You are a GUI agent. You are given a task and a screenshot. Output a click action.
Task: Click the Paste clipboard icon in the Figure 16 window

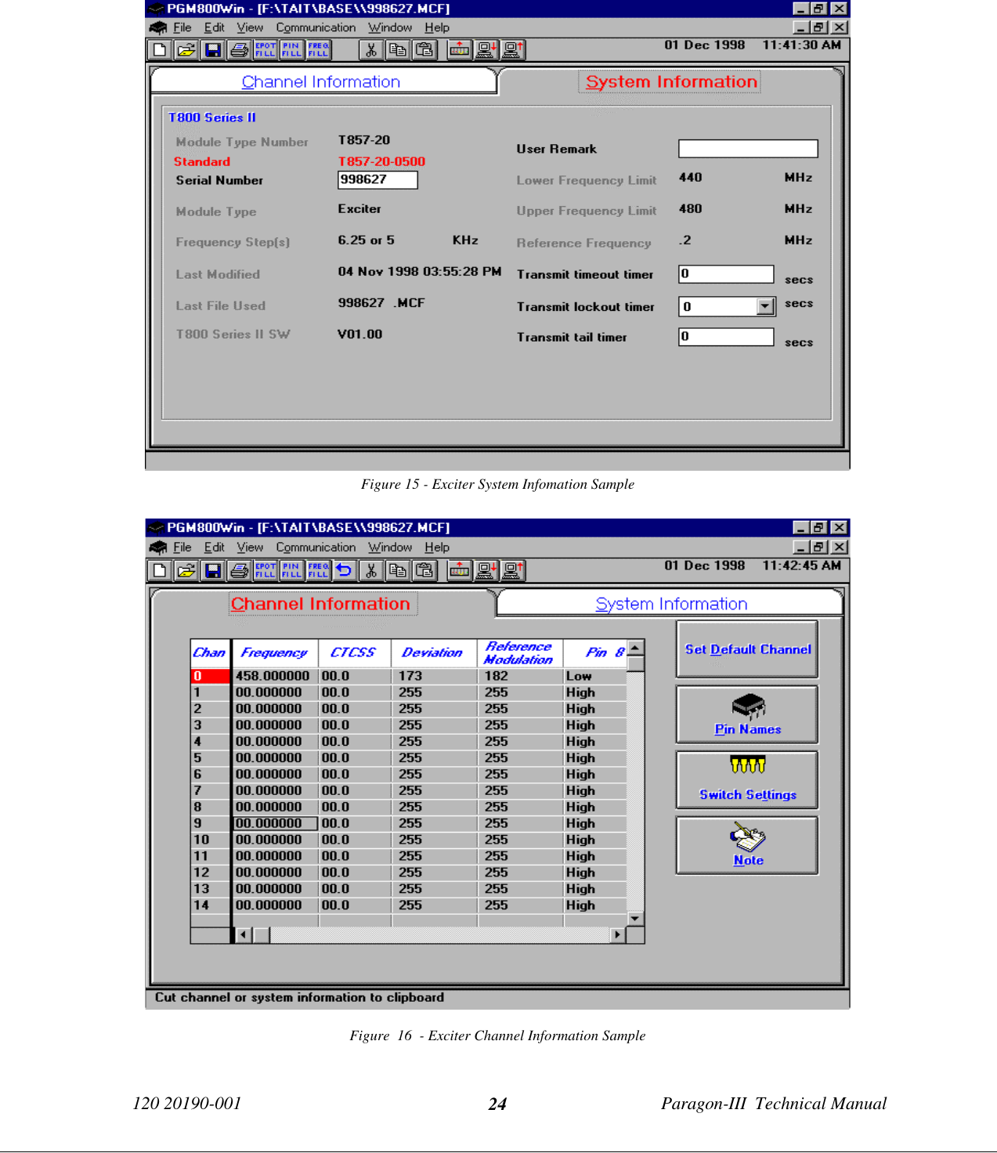point(424,570)
